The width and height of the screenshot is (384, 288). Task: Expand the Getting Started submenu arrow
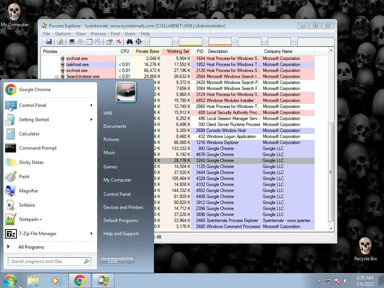pyautogui.click(x=91, y=120)
